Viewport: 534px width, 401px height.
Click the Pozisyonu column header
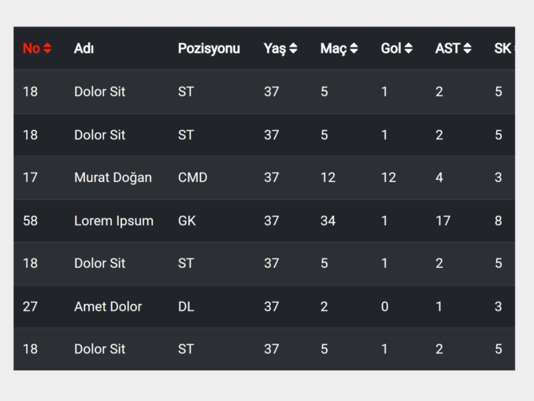209,48
